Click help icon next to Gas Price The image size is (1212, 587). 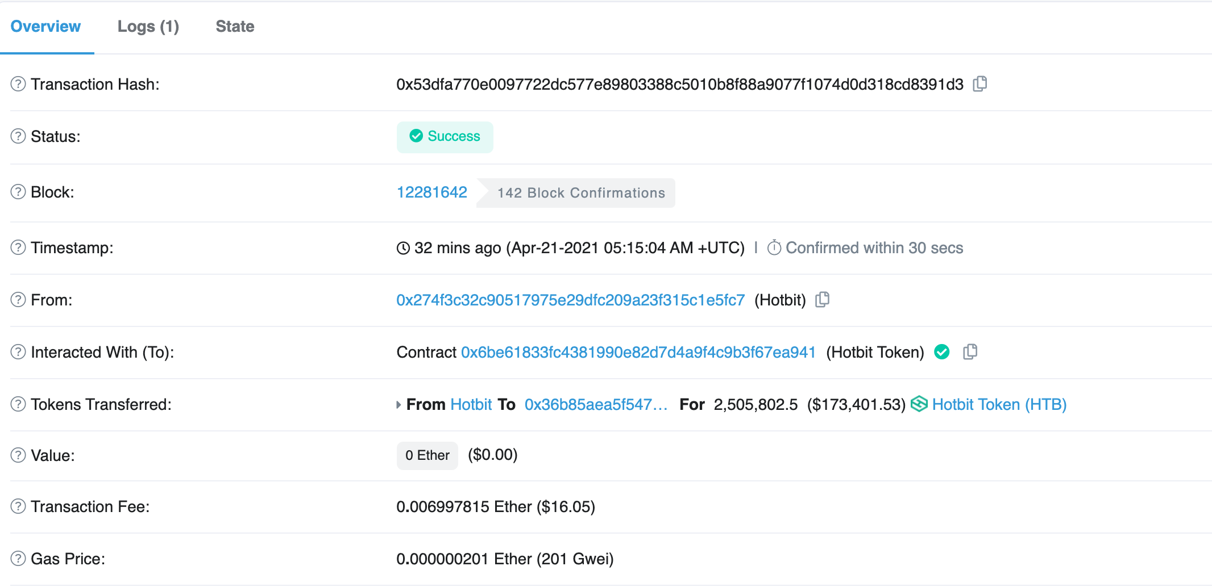click(18, 559)
